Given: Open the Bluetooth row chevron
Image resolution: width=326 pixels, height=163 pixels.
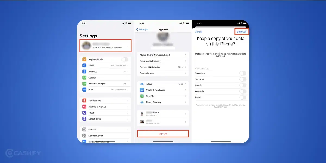Looking at the screenshot, I should pyautogui.click(x=128, y=71).
